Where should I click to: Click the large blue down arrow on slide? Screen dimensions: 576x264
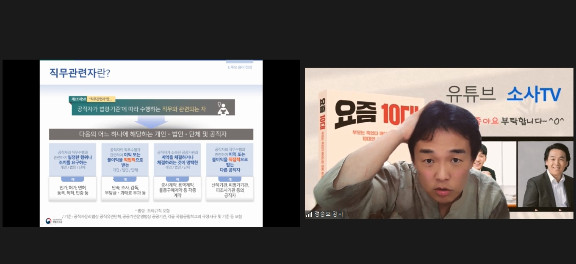tap(151, 122)
